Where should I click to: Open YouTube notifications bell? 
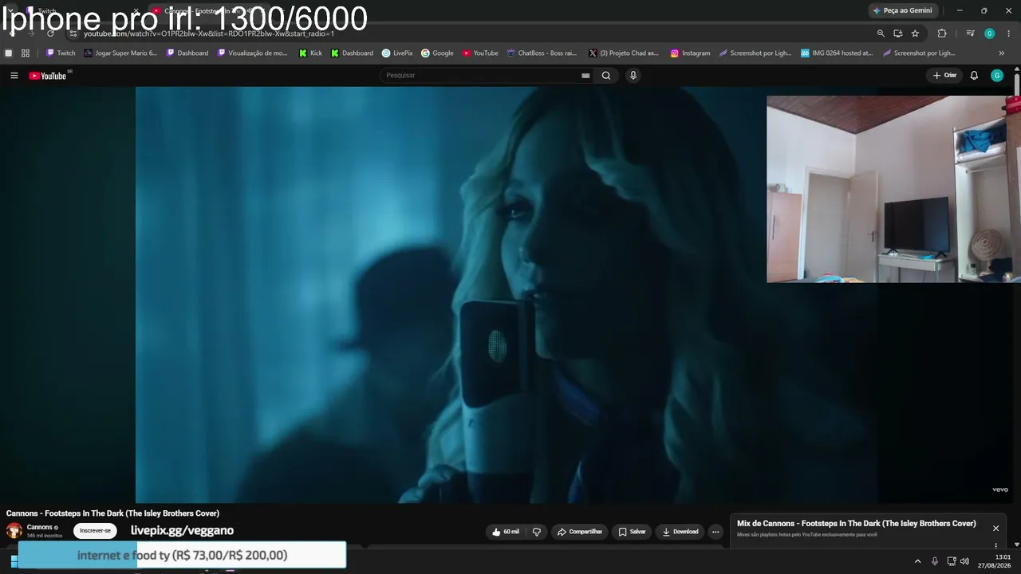click(974, 76)
